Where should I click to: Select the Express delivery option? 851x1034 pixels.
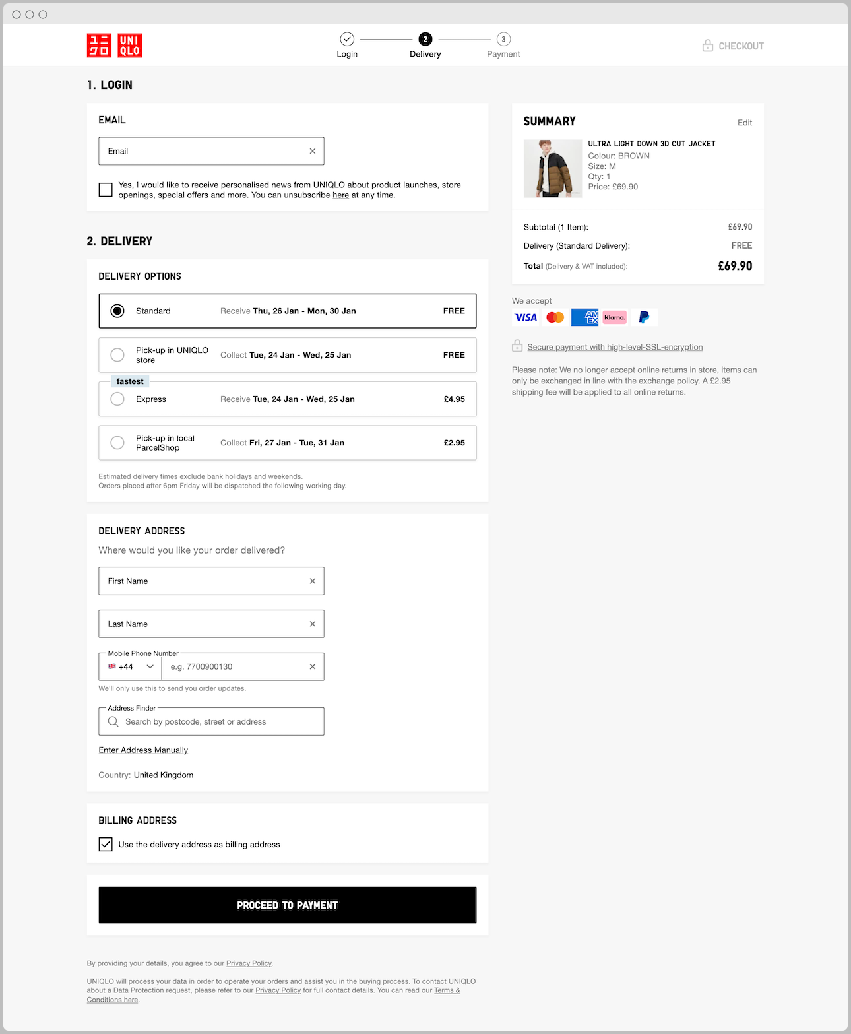tap(117, 399)
